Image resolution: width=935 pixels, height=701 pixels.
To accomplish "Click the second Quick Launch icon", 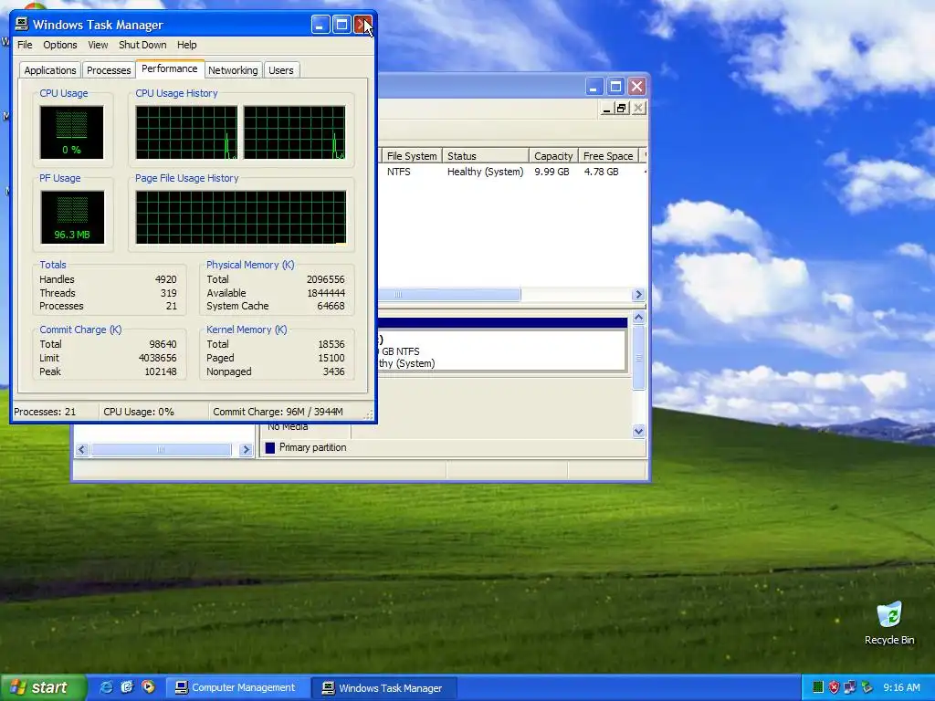I will 127,687.
